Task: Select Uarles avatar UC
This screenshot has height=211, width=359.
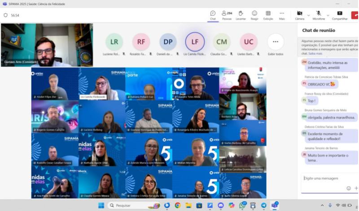Action: [249, 42]
